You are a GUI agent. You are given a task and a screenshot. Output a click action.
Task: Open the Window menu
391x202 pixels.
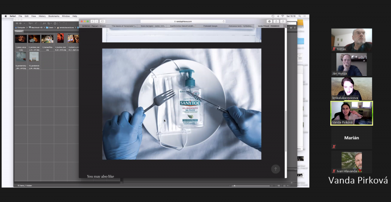click(x=66, y=16)
